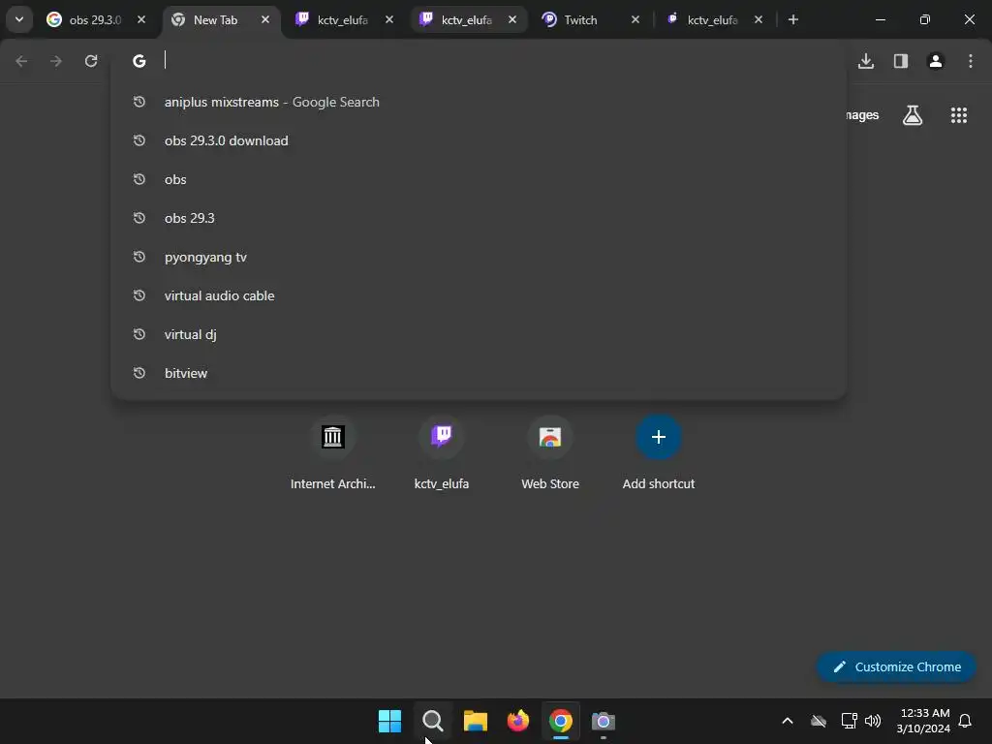Choose the 'obs 29.3' suggestion

[x=479, y=218]
